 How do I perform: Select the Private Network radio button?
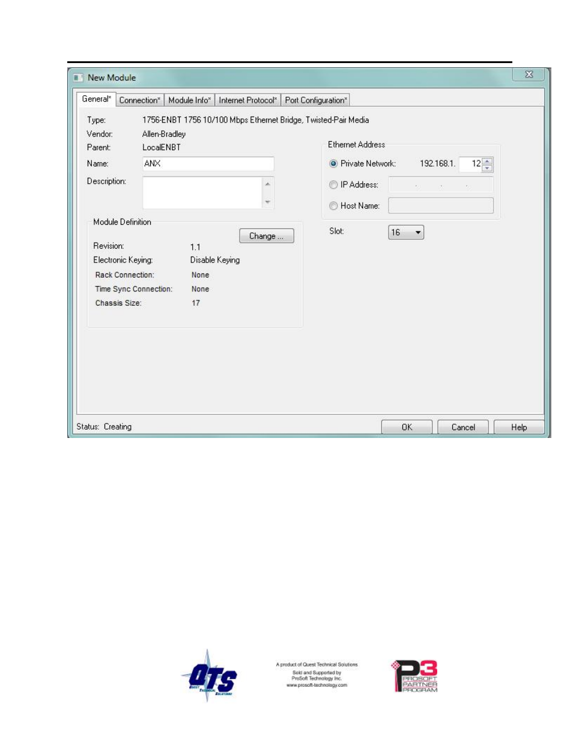(333, 163)
